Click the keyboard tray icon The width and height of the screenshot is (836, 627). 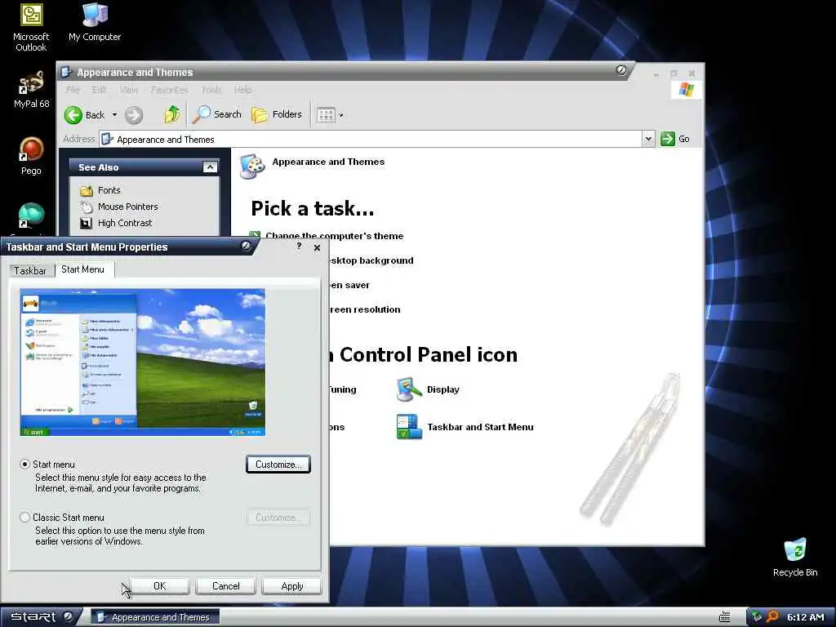click(725, 617)
